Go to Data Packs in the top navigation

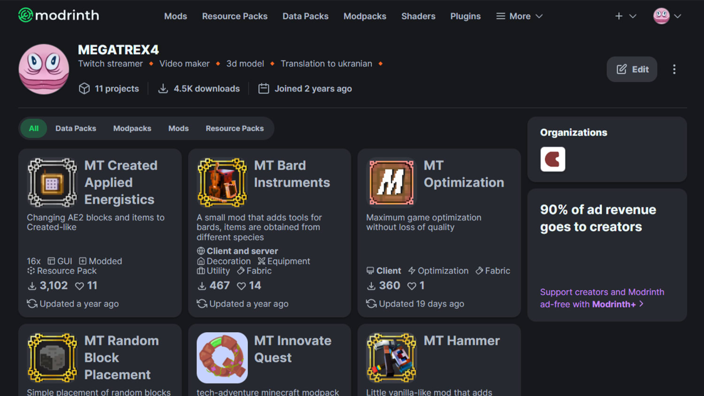[306, 16]
